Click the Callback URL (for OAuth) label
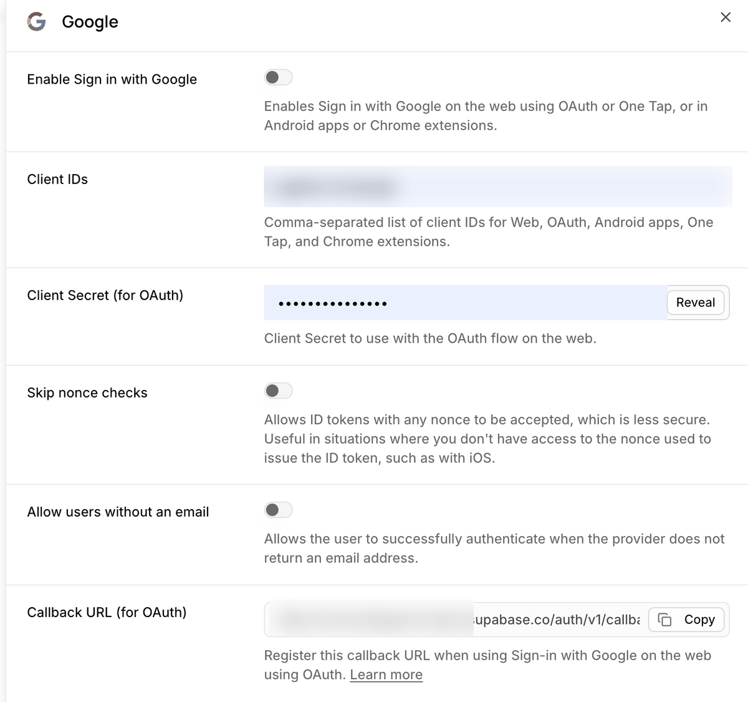748x702 pixels. 107,613
